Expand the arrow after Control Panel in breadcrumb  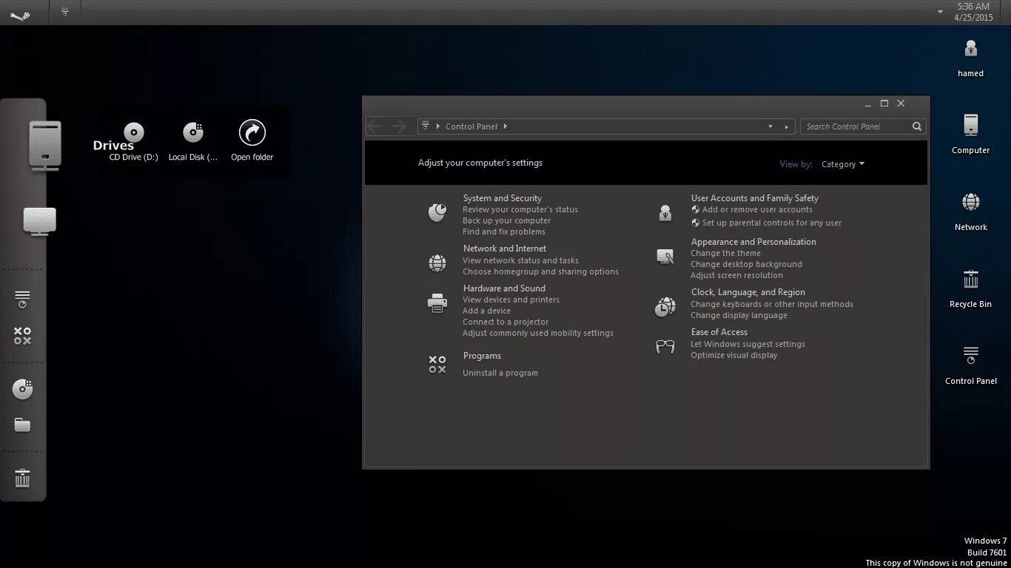pyautogui.click(x=505, y=126)
